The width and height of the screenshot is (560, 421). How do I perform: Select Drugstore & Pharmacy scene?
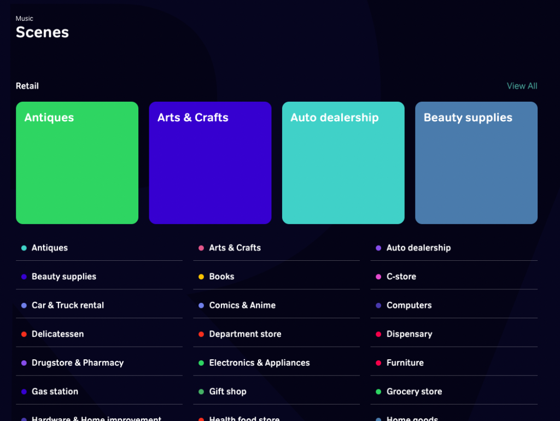tap(100, 363)
